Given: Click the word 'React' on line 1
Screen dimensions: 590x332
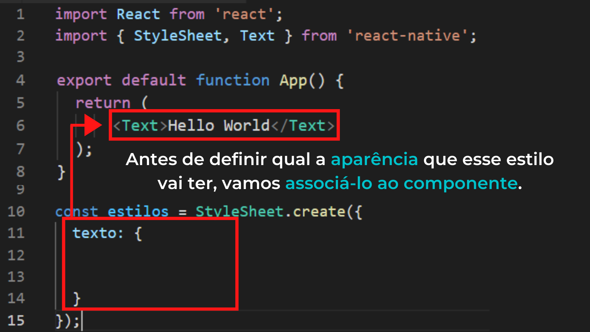Looking at the screenshot, I should click(x=138, y=14).
